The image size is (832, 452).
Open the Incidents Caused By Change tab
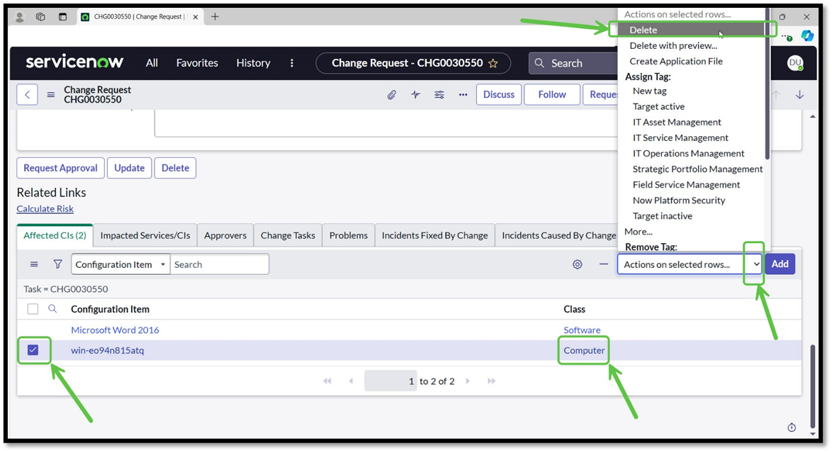(556, 235)
